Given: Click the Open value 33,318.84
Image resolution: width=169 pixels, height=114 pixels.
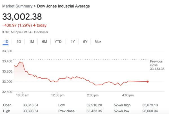Looking at the screenshot, I should (32, 105).
